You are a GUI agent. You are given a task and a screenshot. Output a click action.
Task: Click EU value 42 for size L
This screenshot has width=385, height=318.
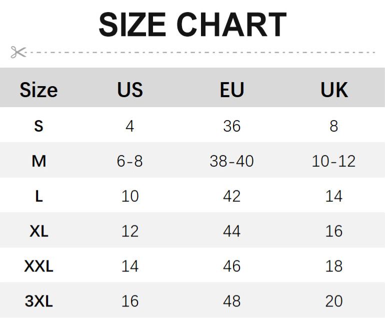coord(232,196)
